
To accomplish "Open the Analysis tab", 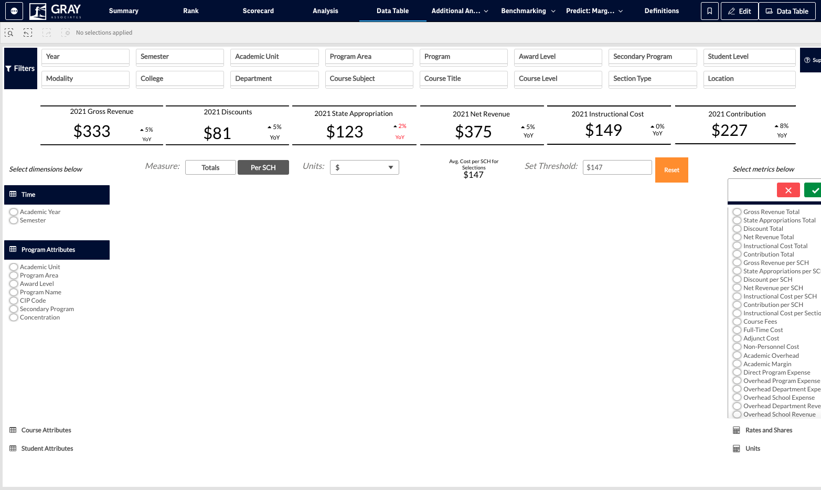I will tap(325, 11).
